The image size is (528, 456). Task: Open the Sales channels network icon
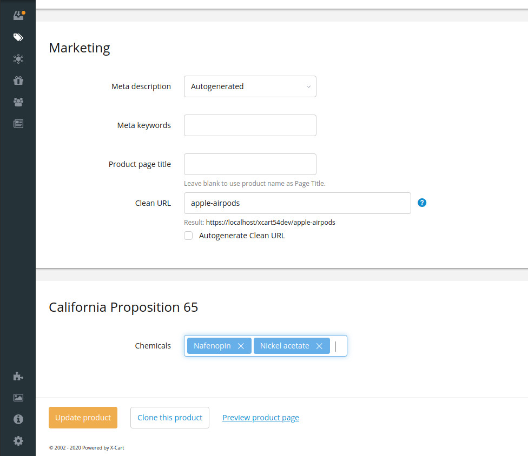coord(18,59)
